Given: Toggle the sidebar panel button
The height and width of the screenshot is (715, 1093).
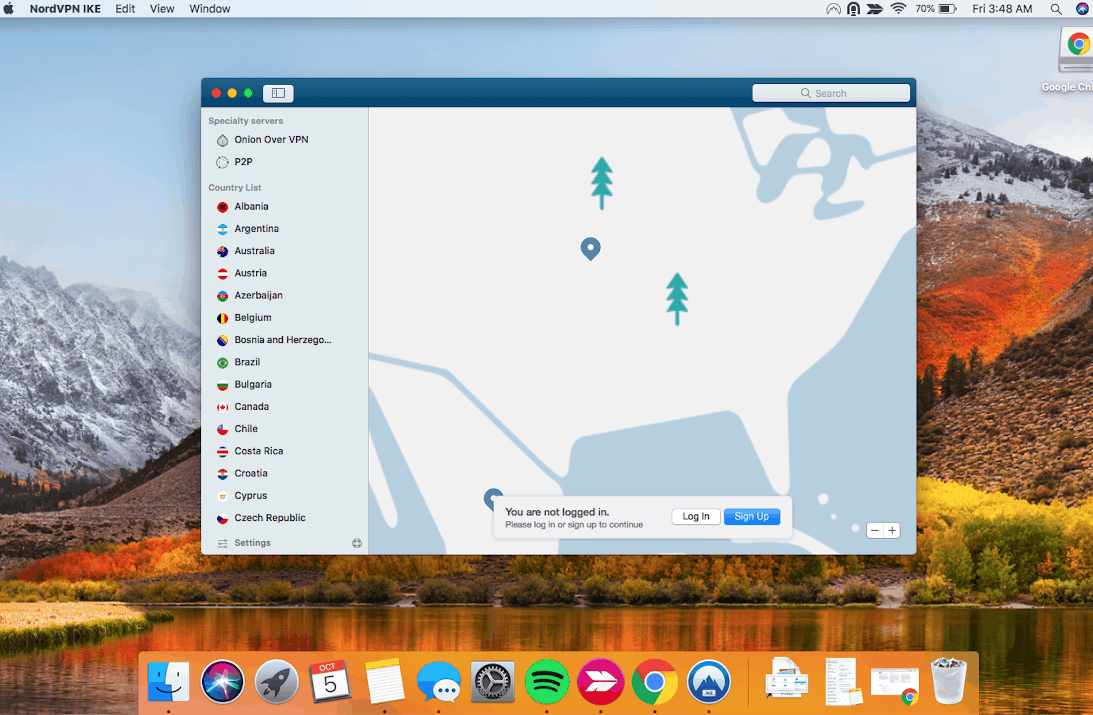Looking at the screenshot, I should click(x=278, y=93).
